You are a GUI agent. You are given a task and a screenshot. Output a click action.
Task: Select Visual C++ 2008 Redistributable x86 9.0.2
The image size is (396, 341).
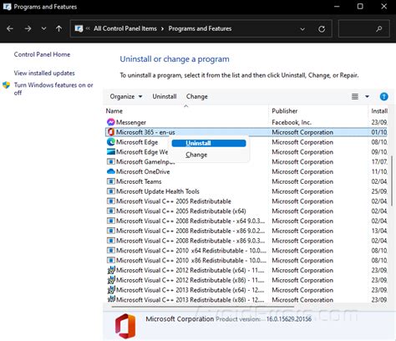[x=190, y=231]
